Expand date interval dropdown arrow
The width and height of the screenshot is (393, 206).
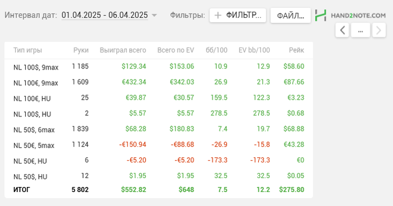point(154,16)
